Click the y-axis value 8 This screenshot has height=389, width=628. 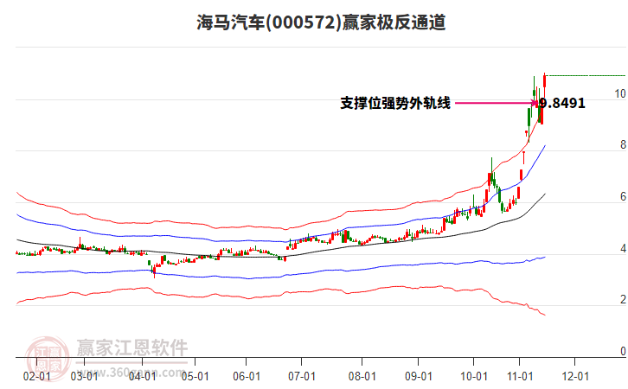point(623,145)
